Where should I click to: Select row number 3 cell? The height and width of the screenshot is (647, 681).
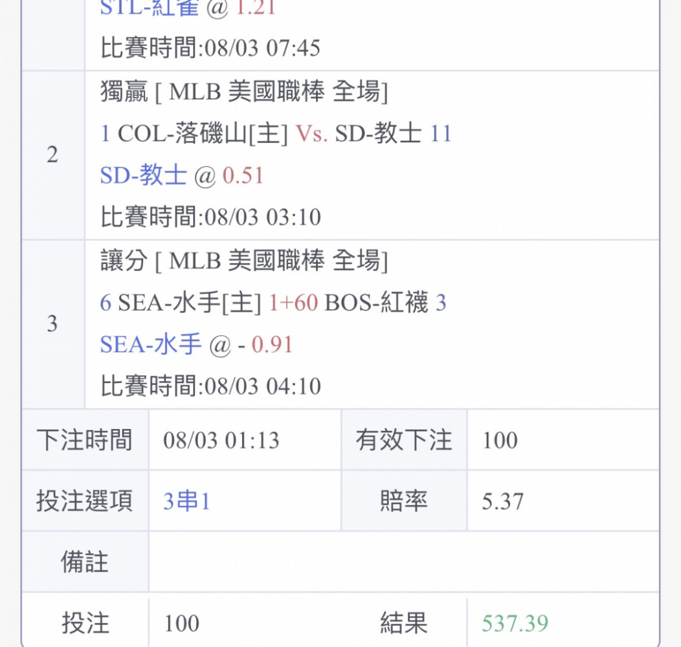point(52,324)
